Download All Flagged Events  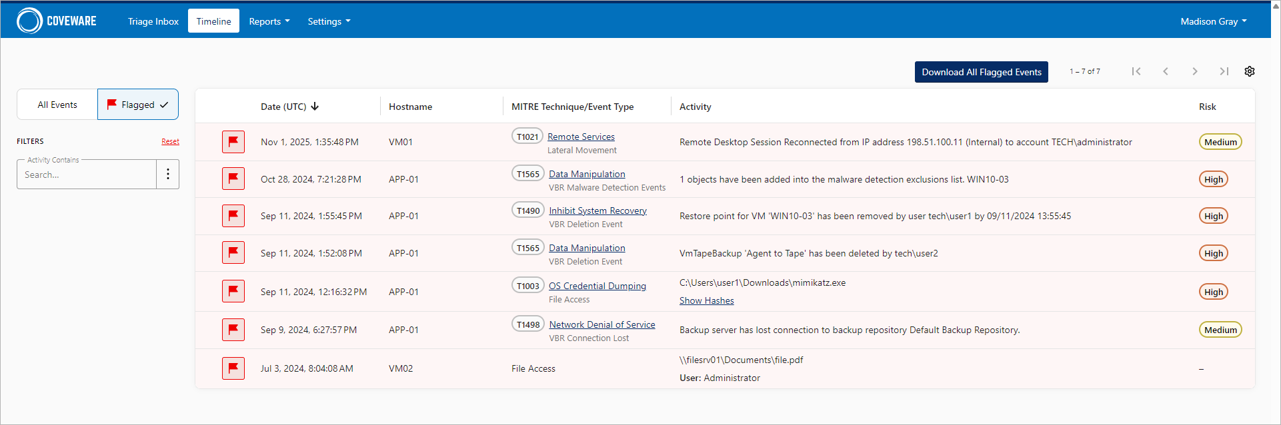(x=981, y=72)
